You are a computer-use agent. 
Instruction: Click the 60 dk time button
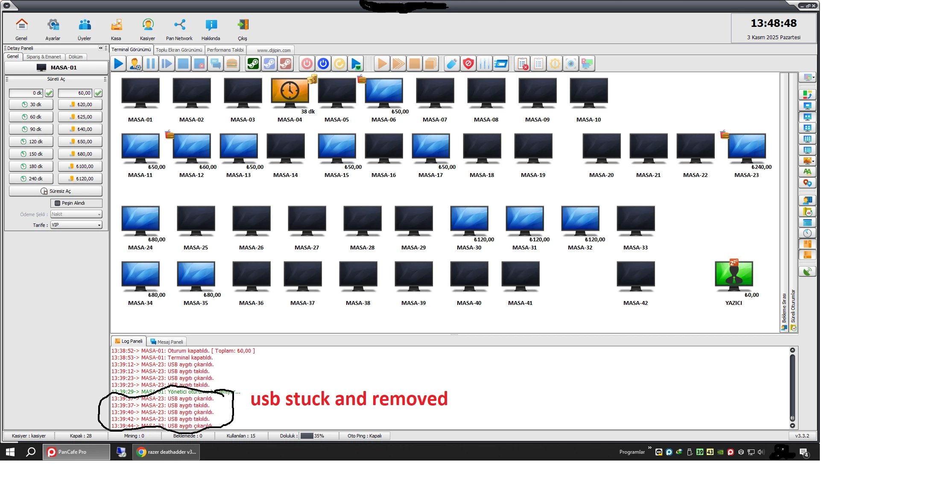pos(31,117)
